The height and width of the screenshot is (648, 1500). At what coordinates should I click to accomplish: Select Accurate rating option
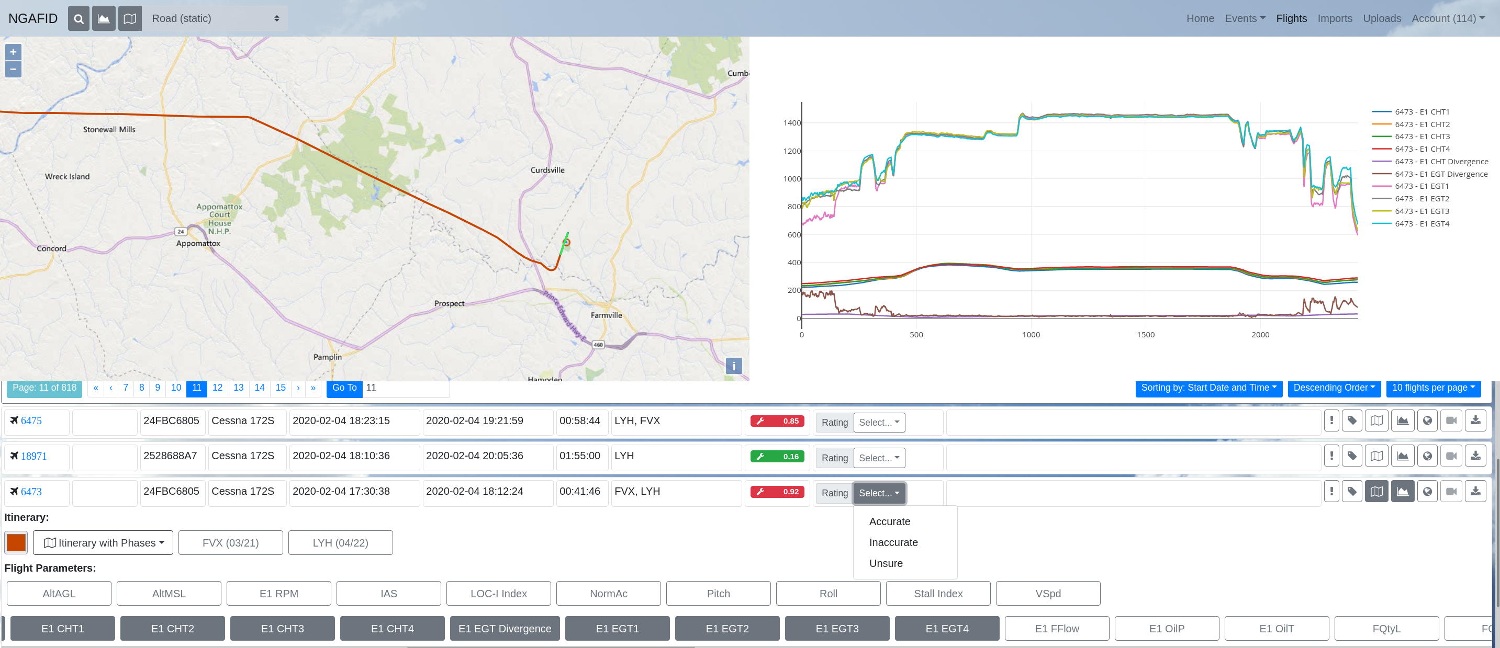(889, 522)
